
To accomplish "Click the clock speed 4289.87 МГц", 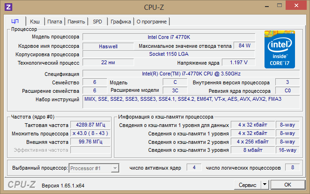I will coord(91,125).
